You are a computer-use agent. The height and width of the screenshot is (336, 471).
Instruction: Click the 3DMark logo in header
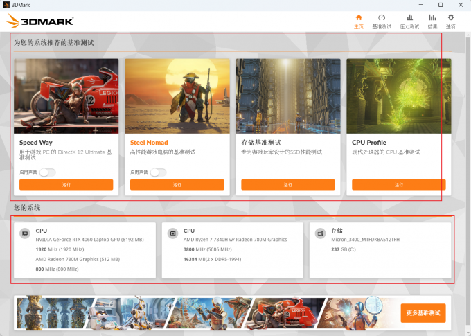point(40,21)
